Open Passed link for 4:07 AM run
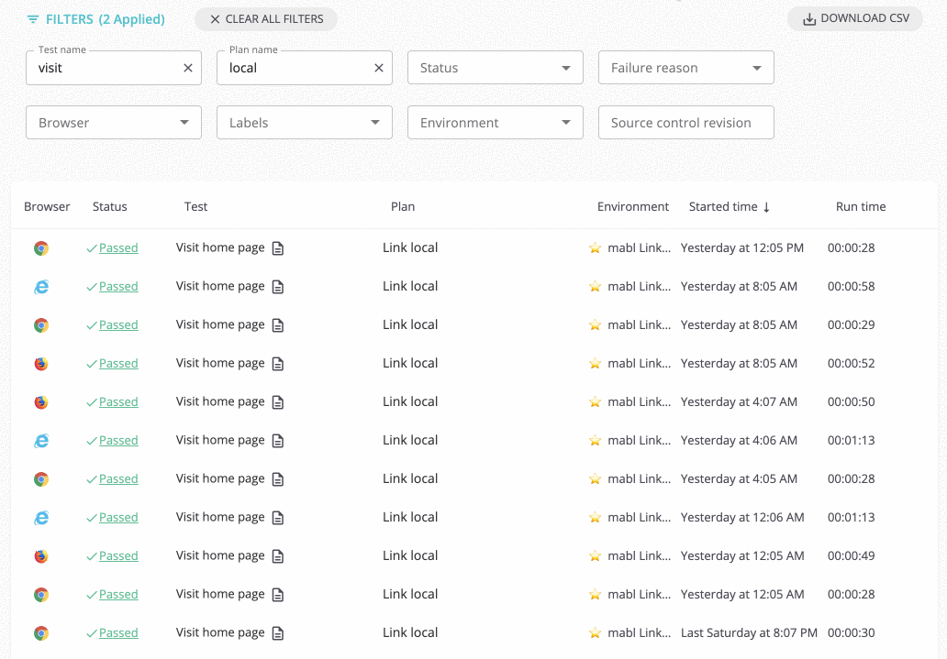 [x=118, y=402]
